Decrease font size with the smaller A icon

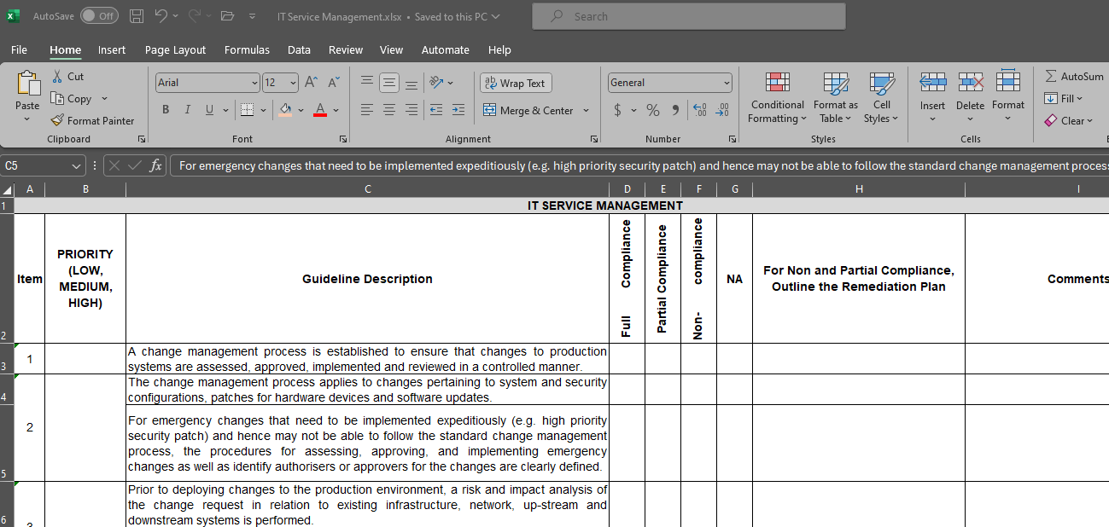click(334, 83)
